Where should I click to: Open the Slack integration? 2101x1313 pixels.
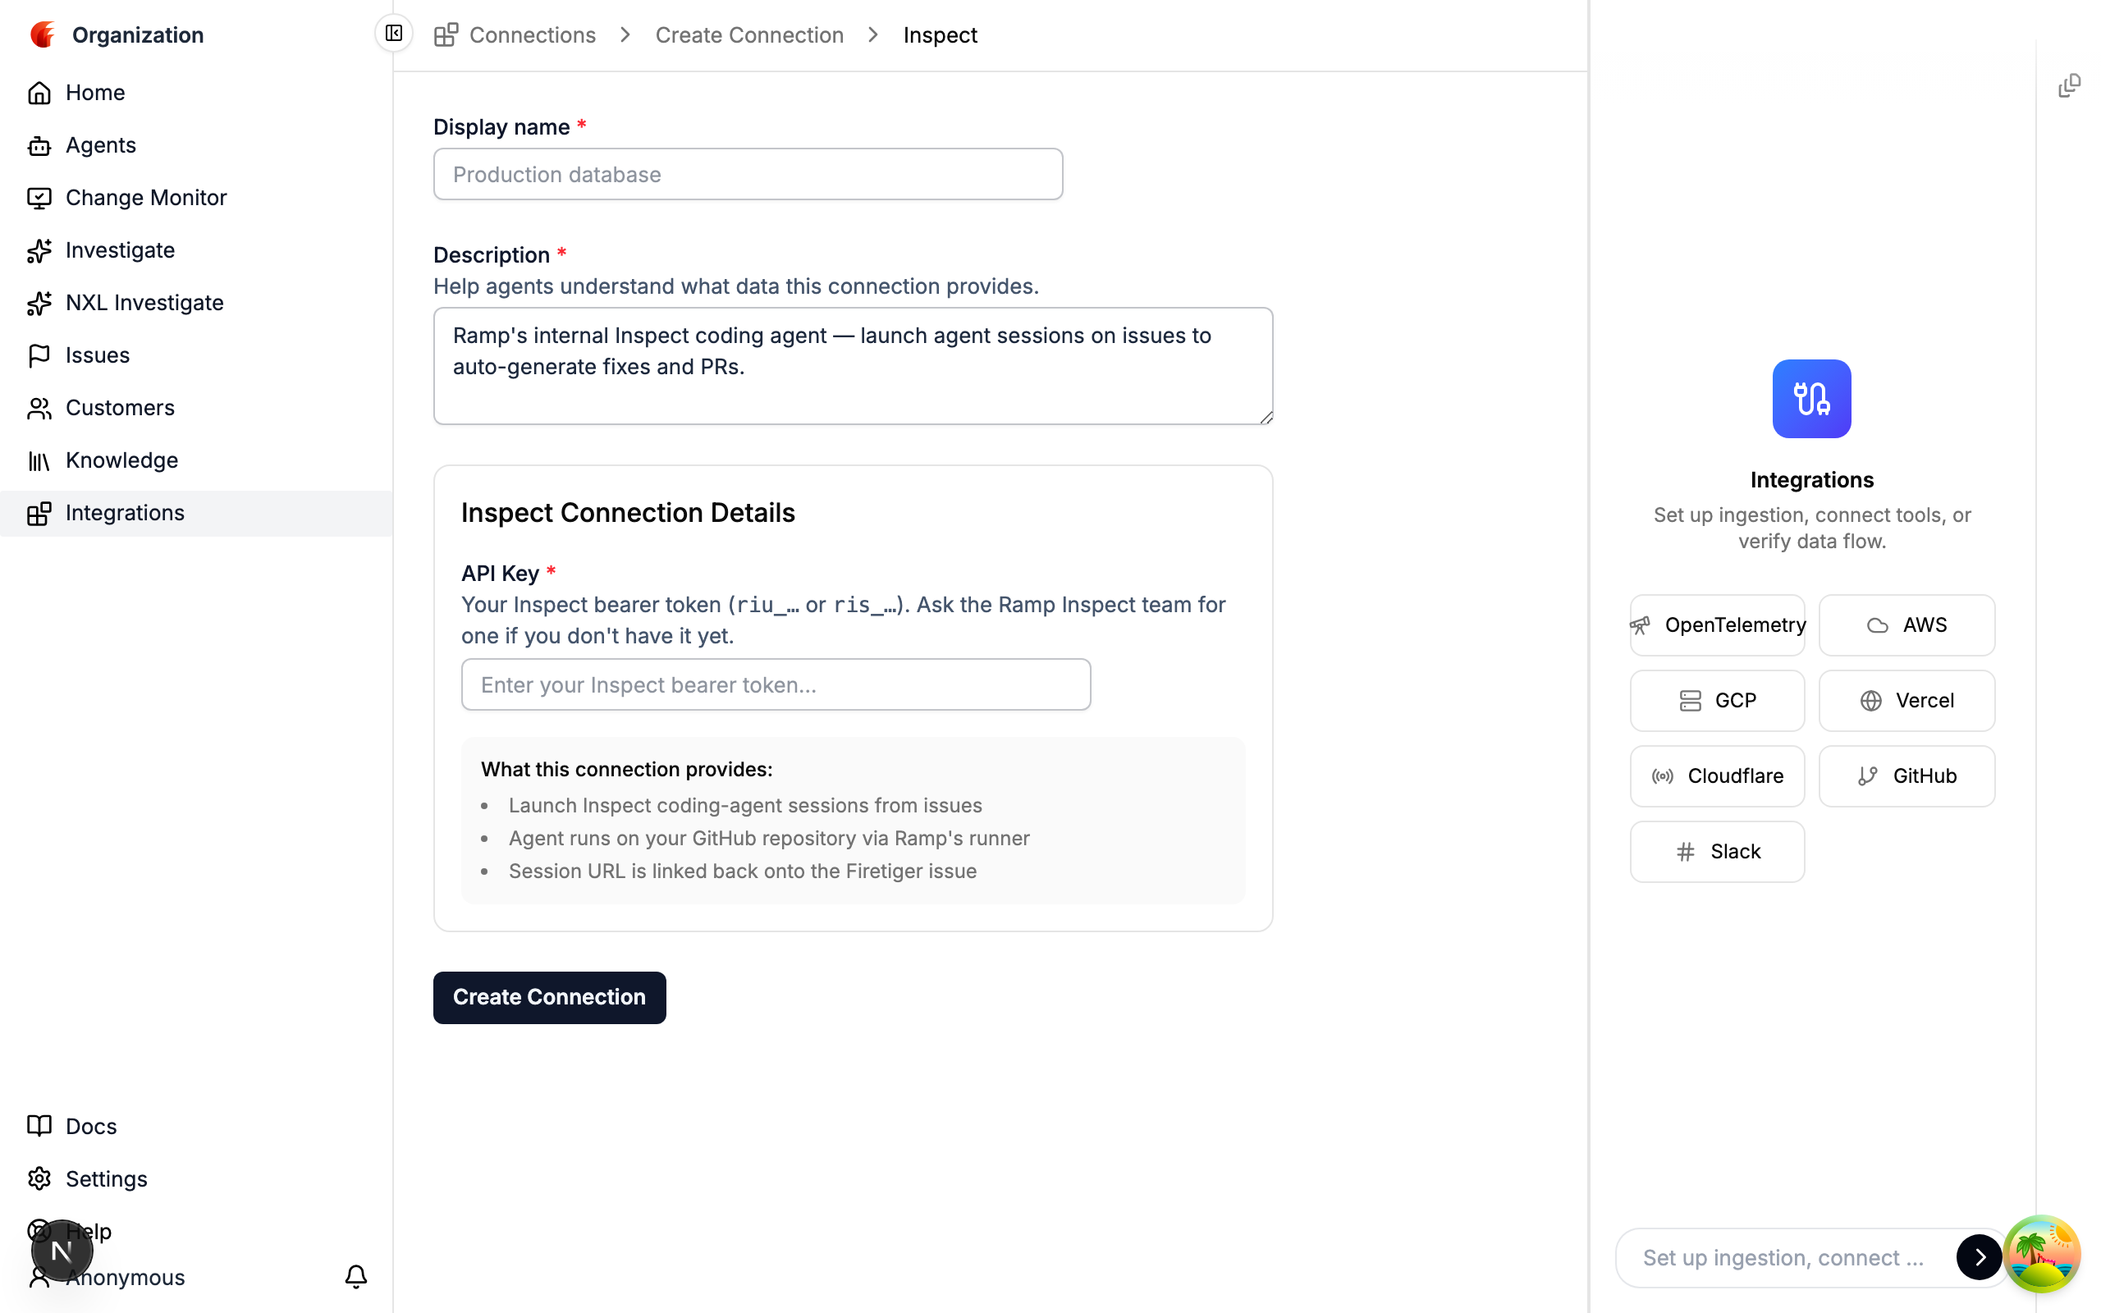coord(1716,851)
